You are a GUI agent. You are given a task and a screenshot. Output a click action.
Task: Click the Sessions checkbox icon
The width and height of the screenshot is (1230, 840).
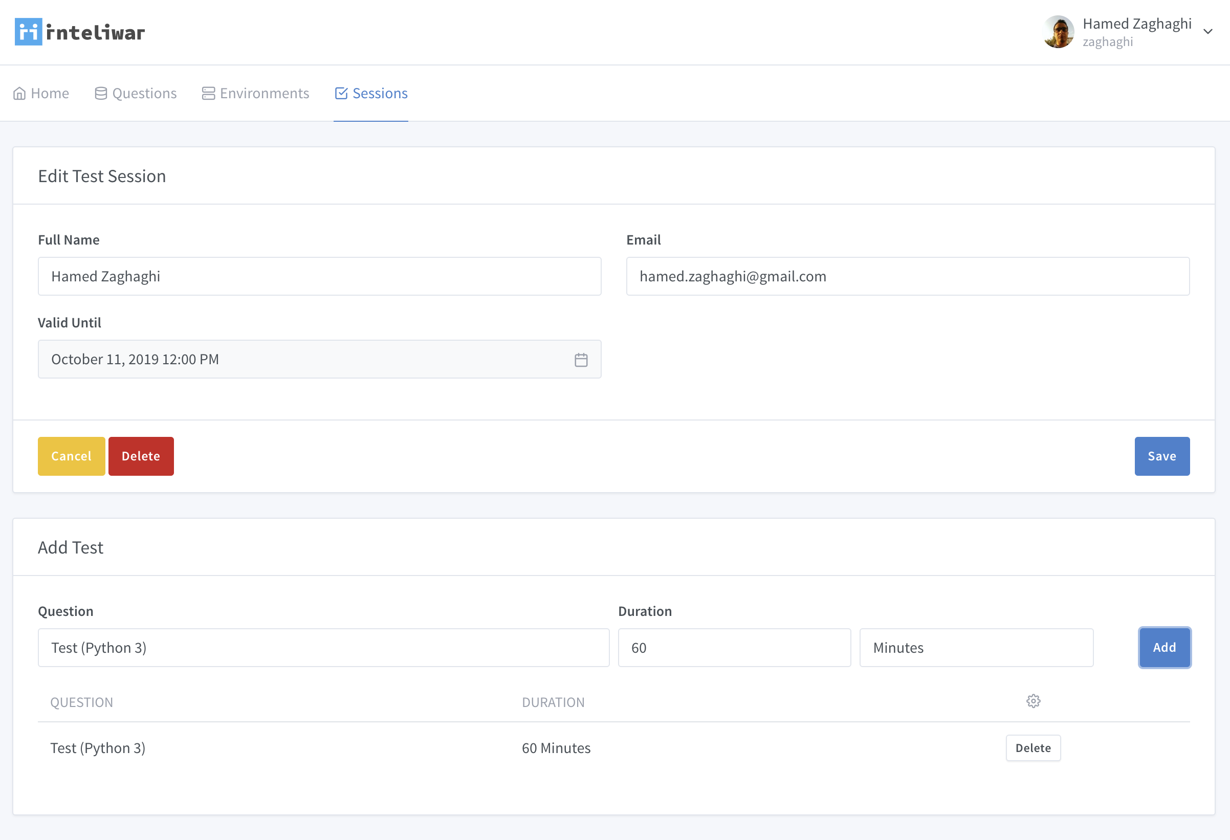click(x=341, y=94)
